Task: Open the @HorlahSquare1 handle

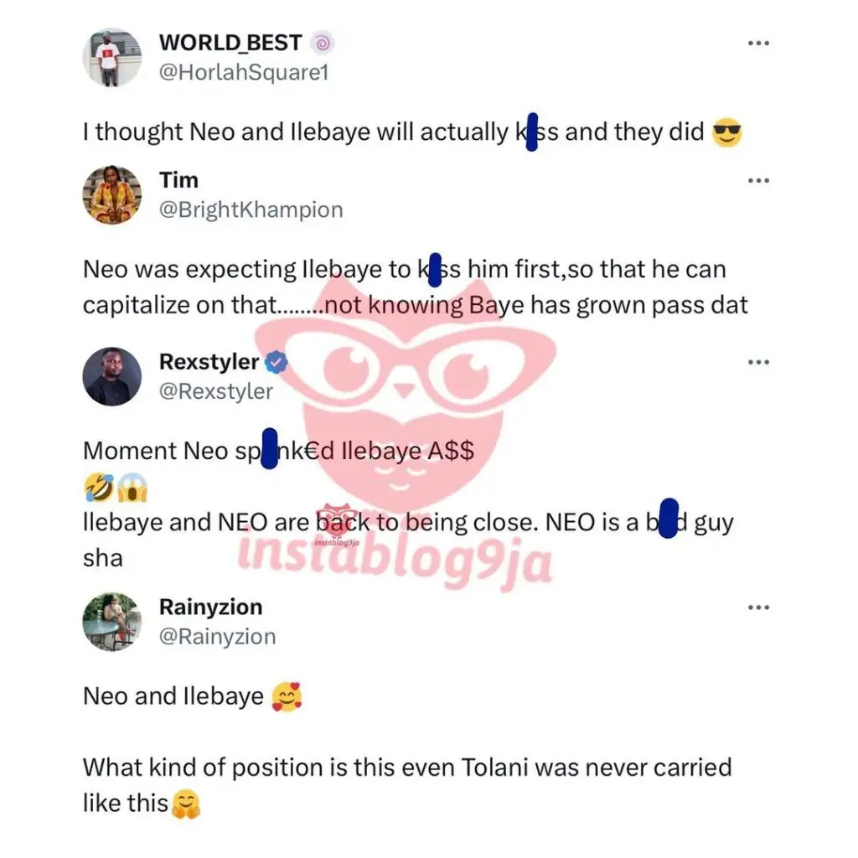Action: pyautogui.click(x=244, y=72)
